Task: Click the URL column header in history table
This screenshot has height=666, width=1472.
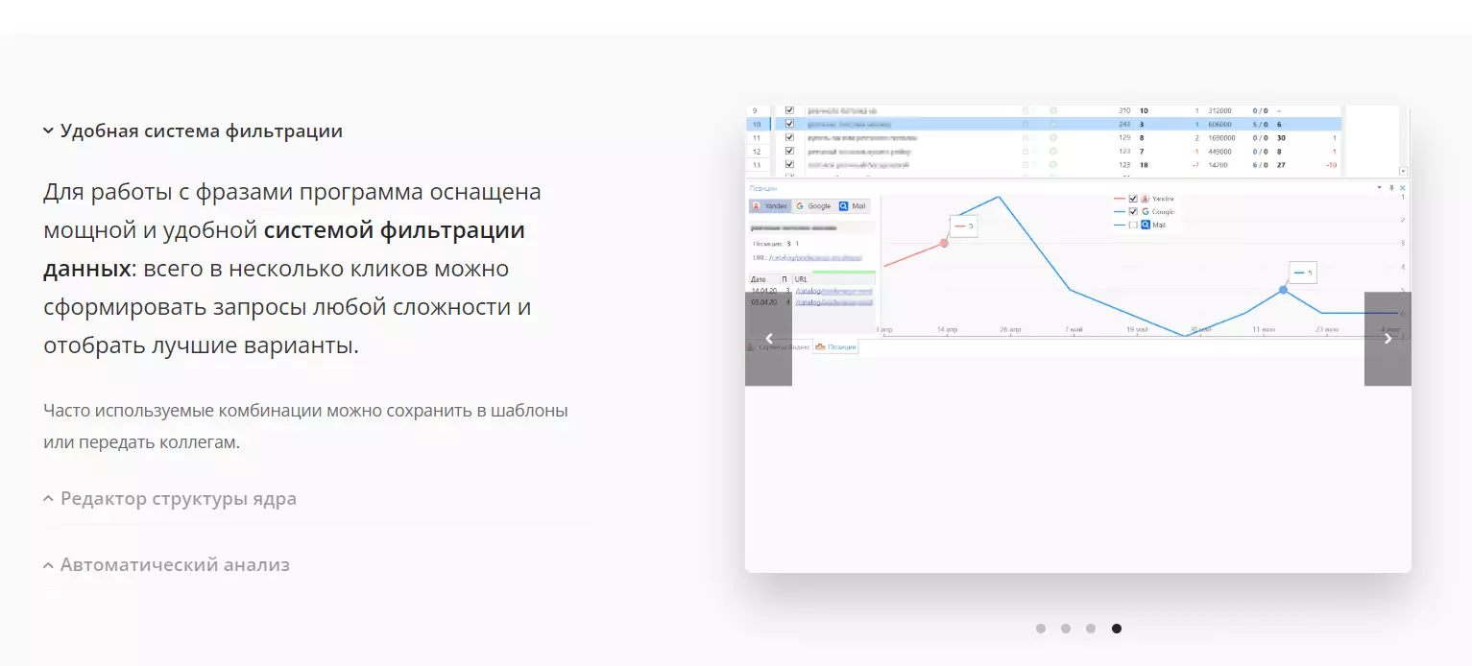Action: (x=833, y=279)
